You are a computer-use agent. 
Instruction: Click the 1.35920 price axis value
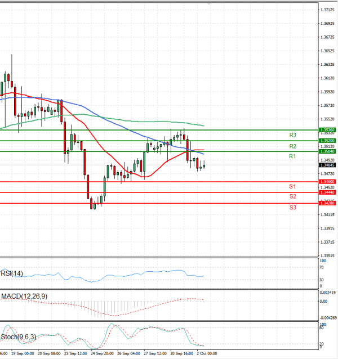[x=327, y=92]
